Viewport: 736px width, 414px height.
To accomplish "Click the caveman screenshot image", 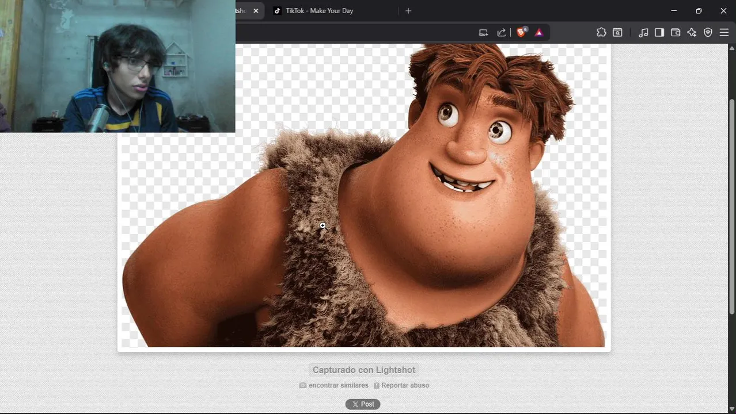I will (364, 195).
